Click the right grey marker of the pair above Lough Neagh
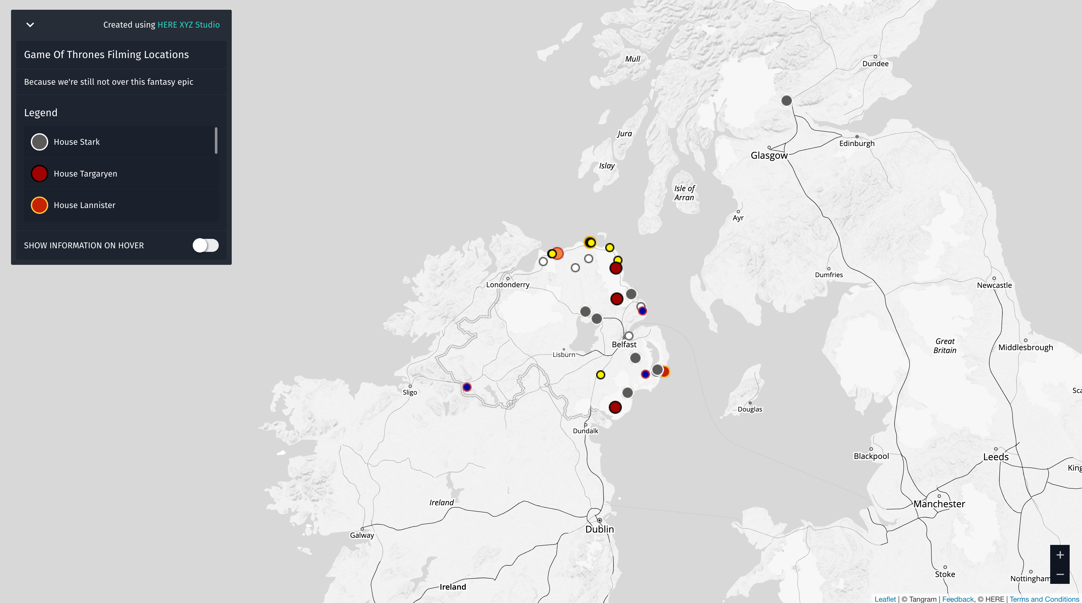 click(x=596, y=319)
